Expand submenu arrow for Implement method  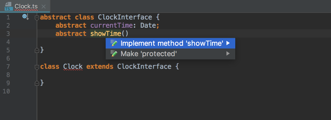tap(228, 43)
